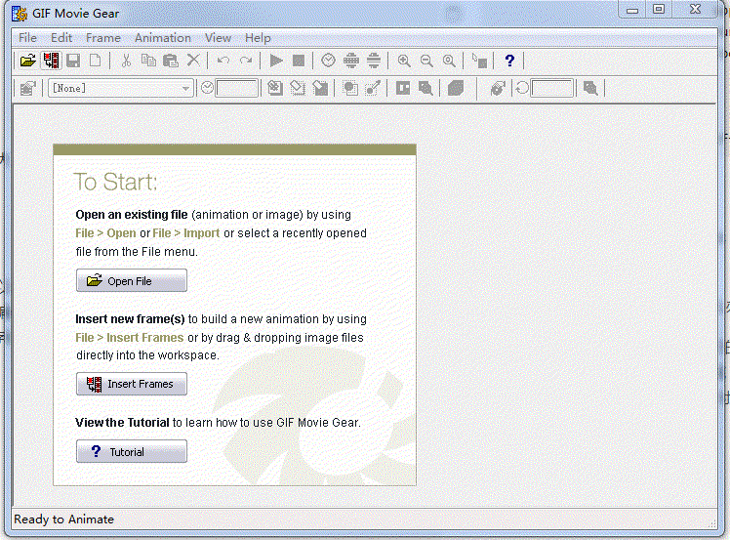The image size is (730, 540).
Task: Open the Help menu
Action: [x=258, y=38]
